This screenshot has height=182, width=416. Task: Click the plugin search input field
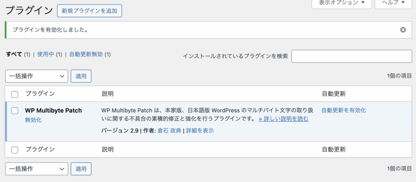click(351, 56)
